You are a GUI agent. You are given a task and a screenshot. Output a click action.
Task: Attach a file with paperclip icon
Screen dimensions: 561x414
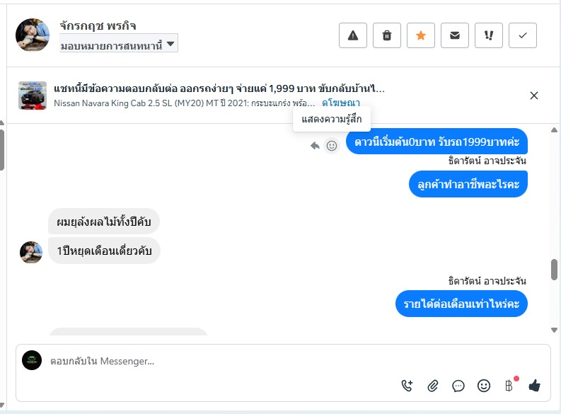tap(433, 386)
